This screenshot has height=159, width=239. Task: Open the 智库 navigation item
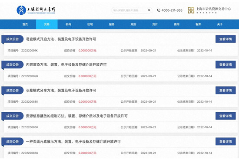coord(198,24)
